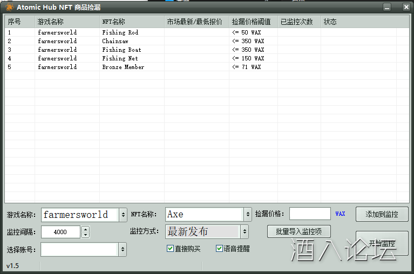The width and height of the screenshot is (414, 274).
Task: Select the Fishing Boat row
Action: coord(207,50)
